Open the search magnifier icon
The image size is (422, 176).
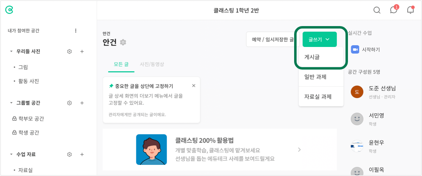377,10
